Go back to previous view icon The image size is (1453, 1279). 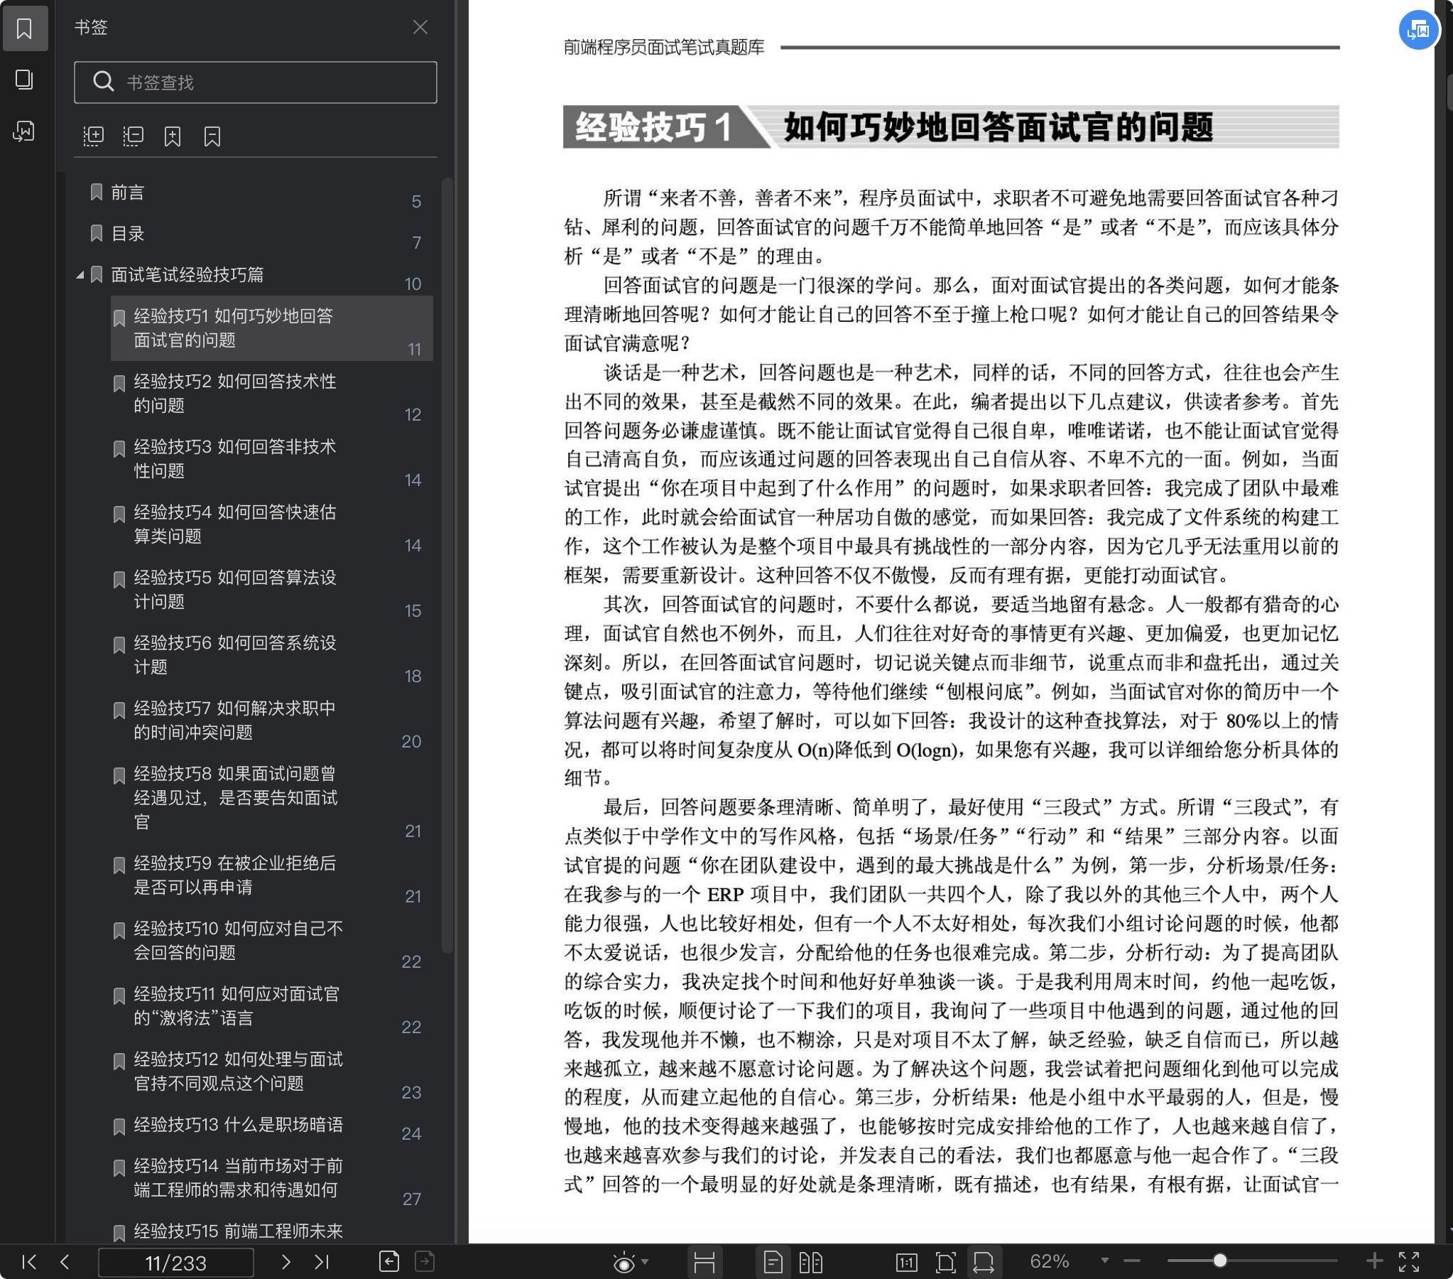pos(389,1261)
